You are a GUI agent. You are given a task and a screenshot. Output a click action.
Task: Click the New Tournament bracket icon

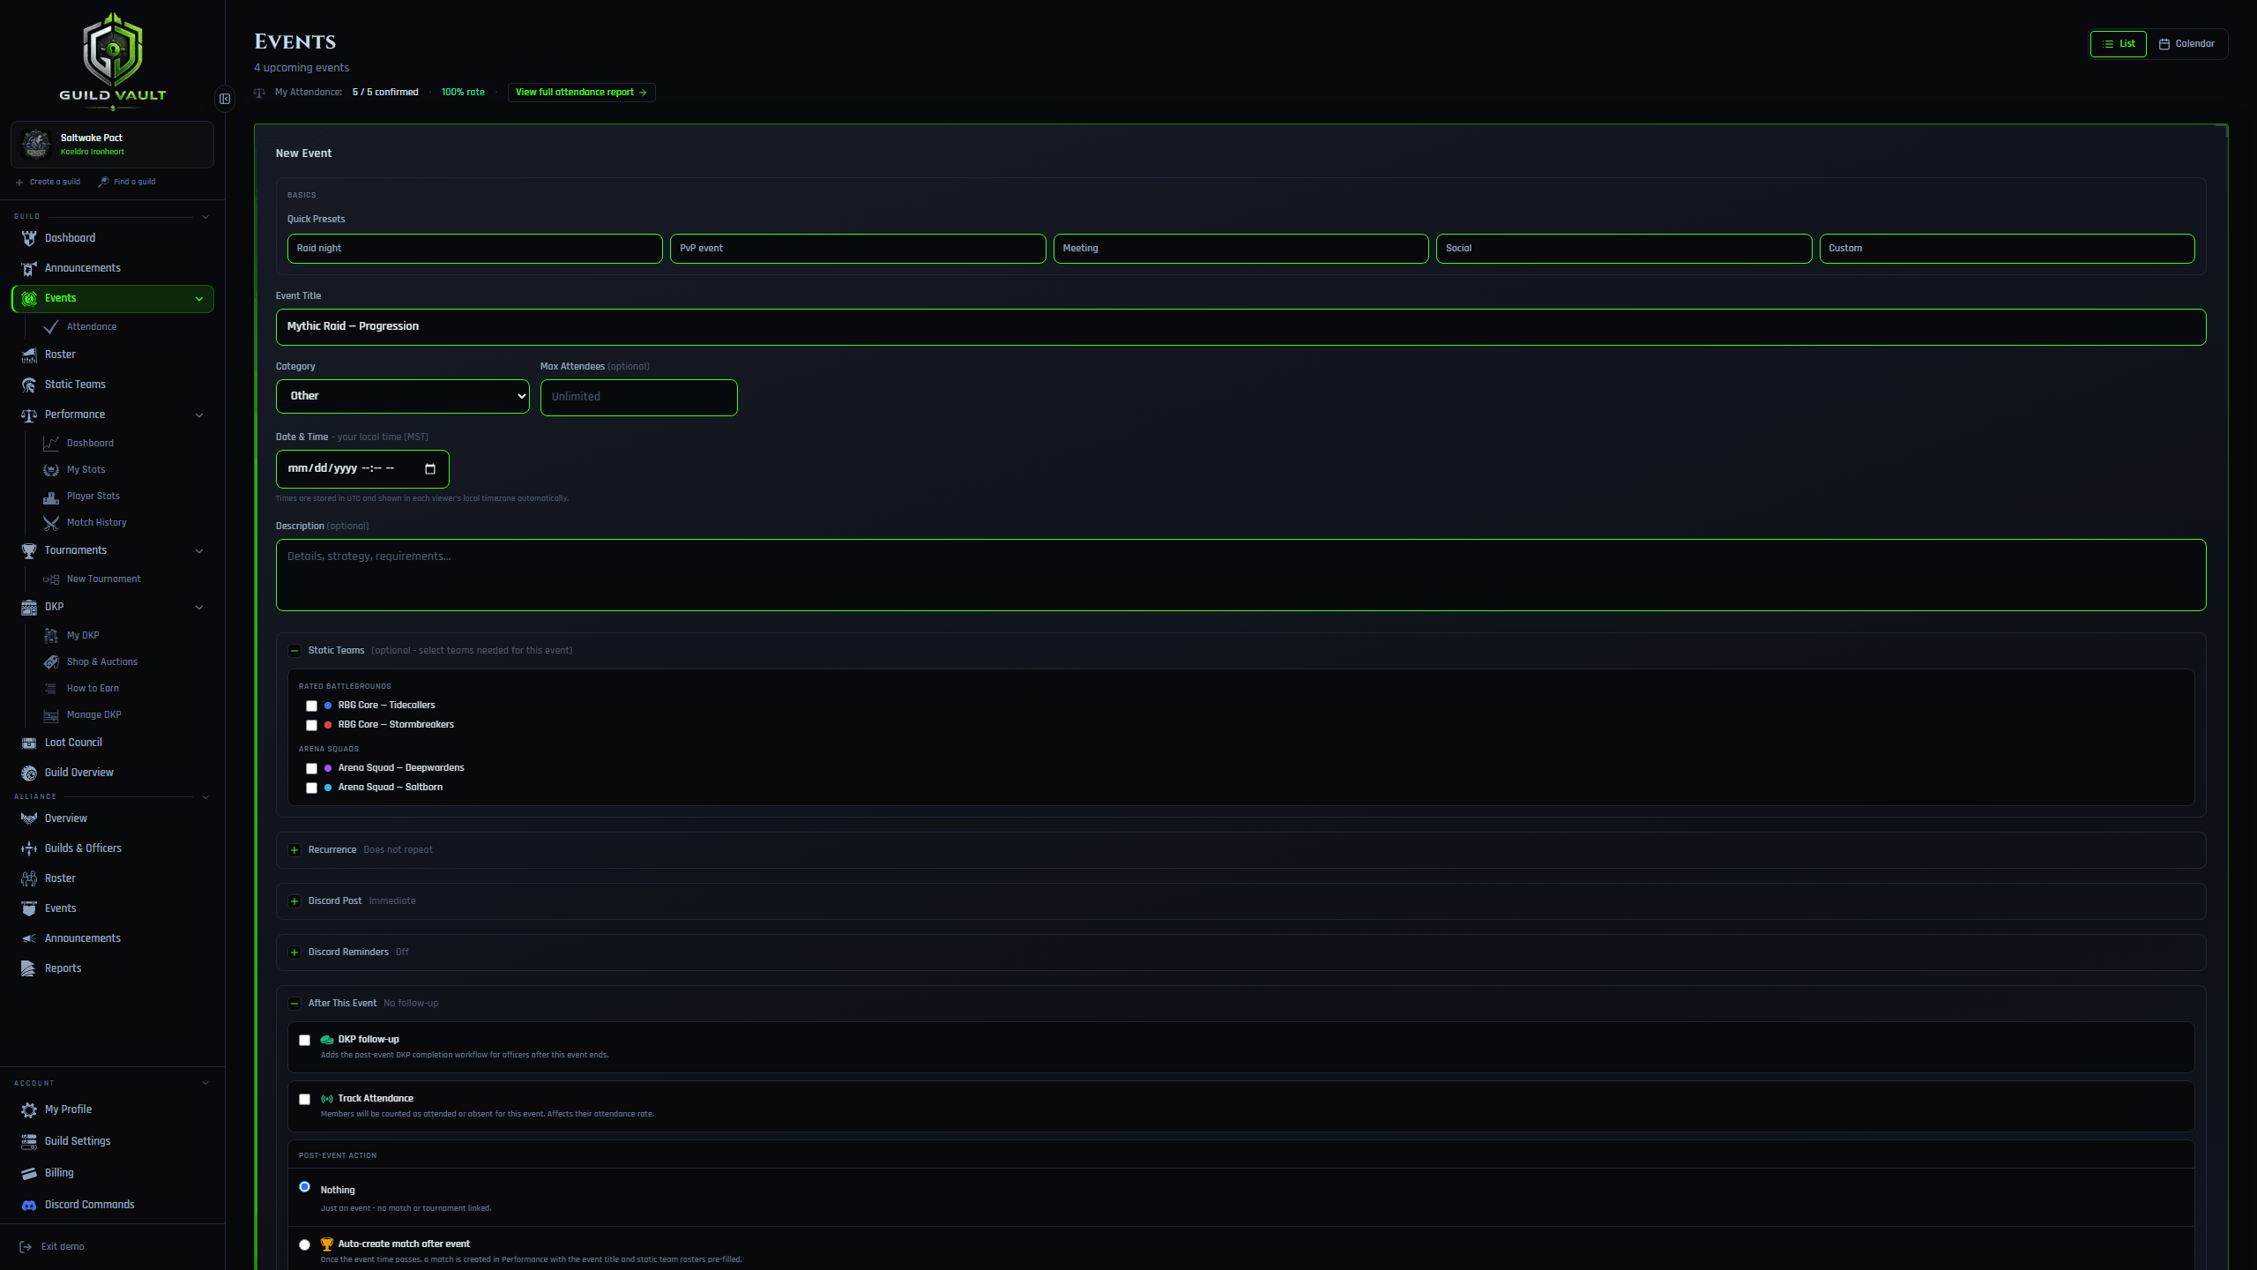coord(51,579)
